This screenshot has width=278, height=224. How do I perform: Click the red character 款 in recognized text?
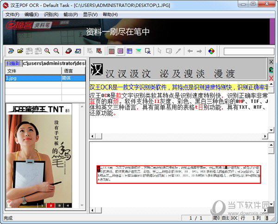(119, 96)
